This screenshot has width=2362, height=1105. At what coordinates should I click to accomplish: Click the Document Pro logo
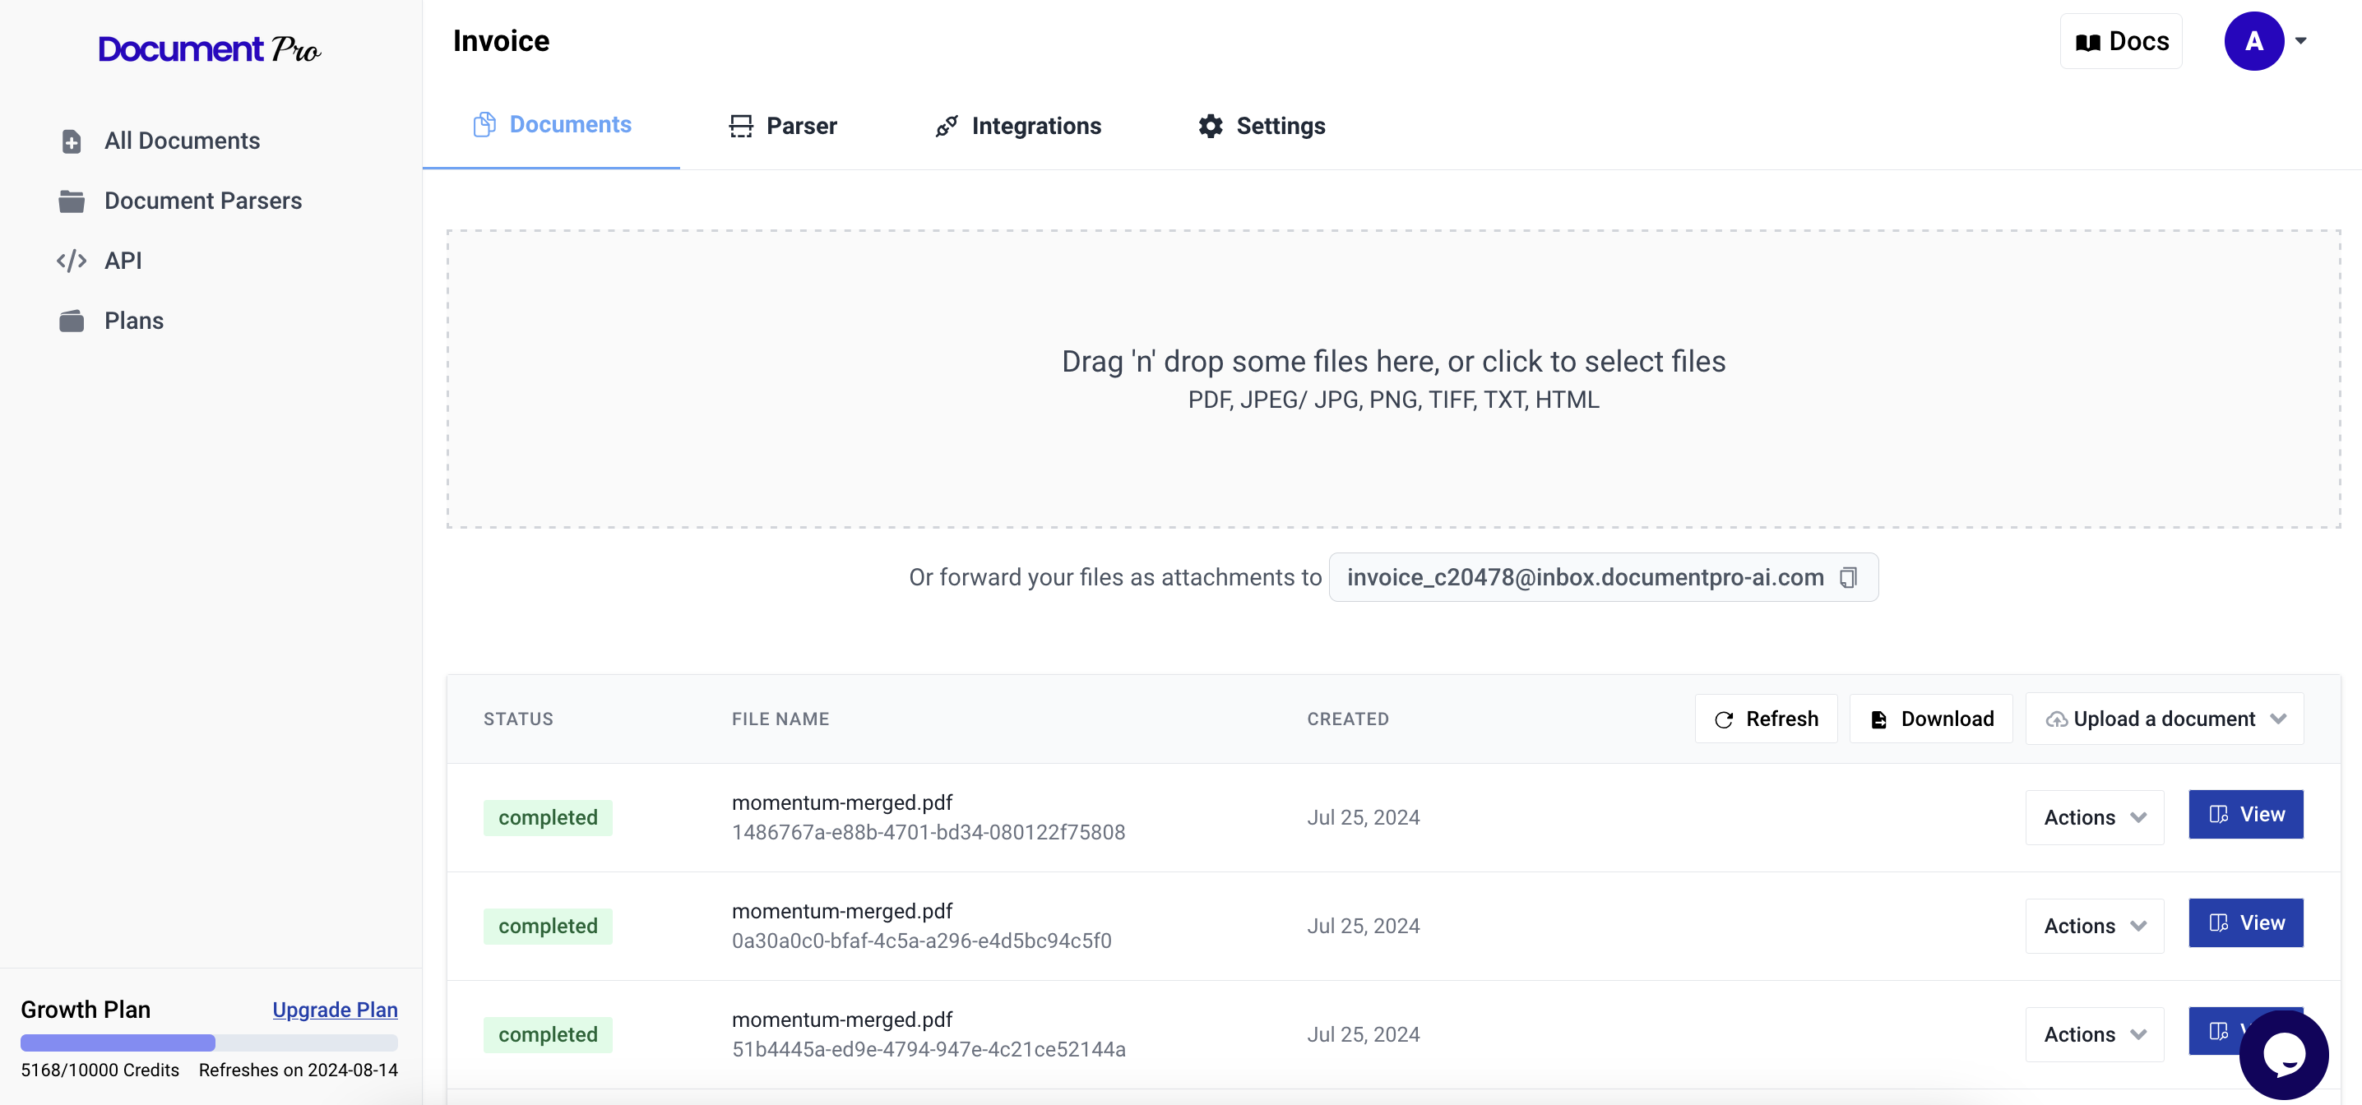[x=209, y=49]
